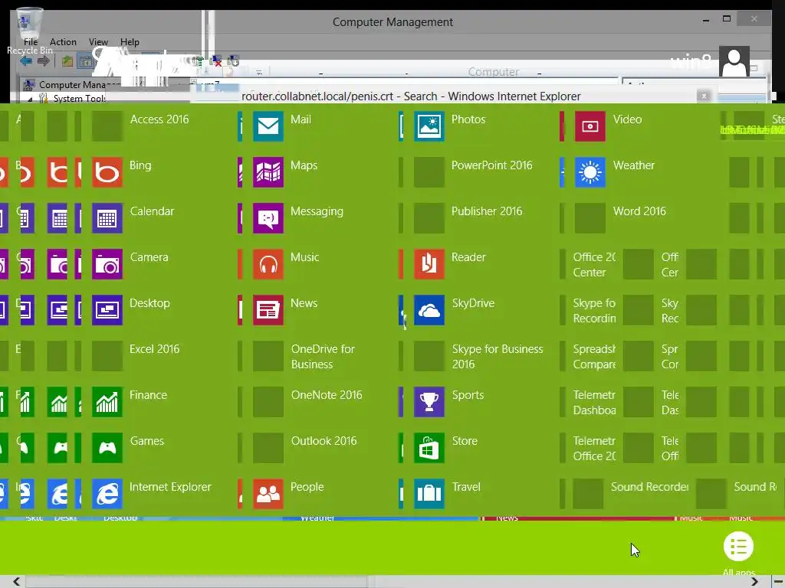Open the File menu in Computer Management
Viewport: 785px width, 588px height.
(x=31, y=42)
